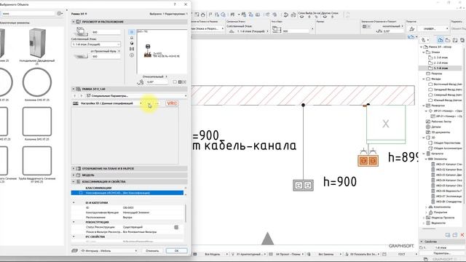
Task: Click the undo-style circular arrow toolbar icon
Action: click(286, 15)
